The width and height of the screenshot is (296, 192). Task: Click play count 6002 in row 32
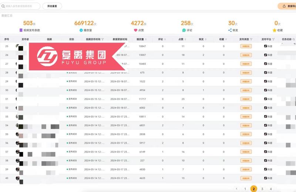[142, 108]
